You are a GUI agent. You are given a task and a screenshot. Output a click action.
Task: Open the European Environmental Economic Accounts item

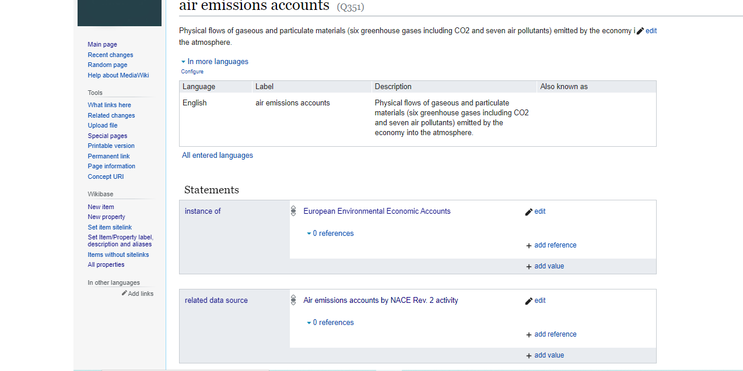coord(377,211)
